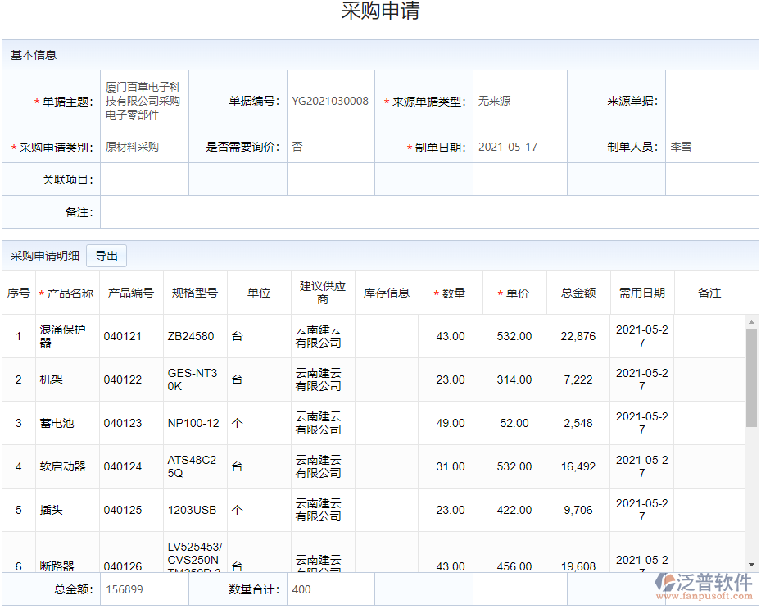Image resolution: width=761 pixels, height=609 pixels.
Task: Click the 单据编号 YG2021030008 cell
Action: pos(329,99)
